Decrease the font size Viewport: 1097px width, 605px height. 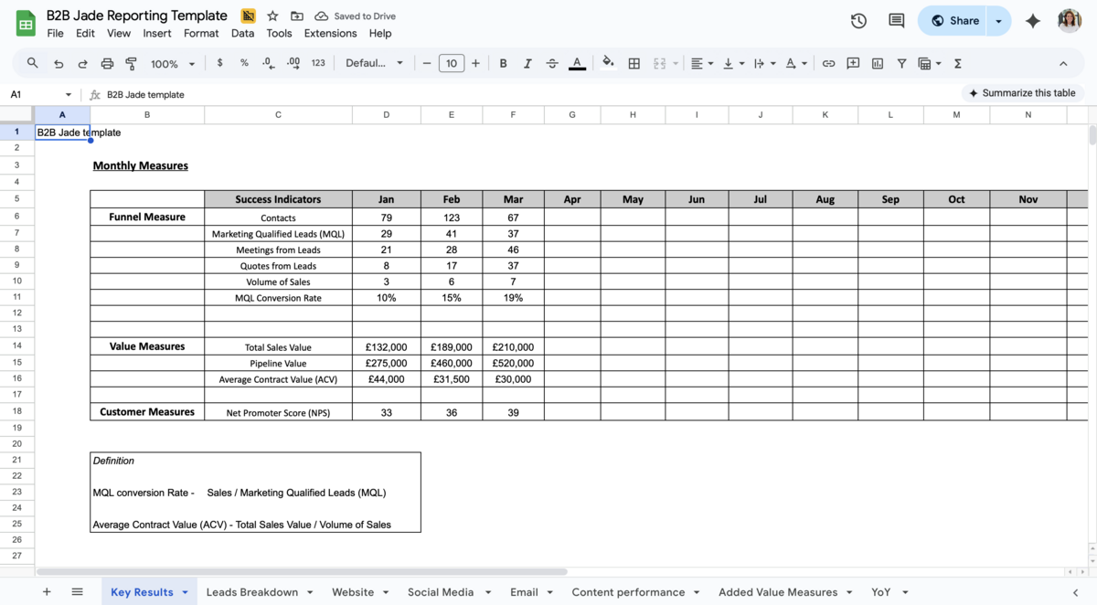[x=427, y=63]
